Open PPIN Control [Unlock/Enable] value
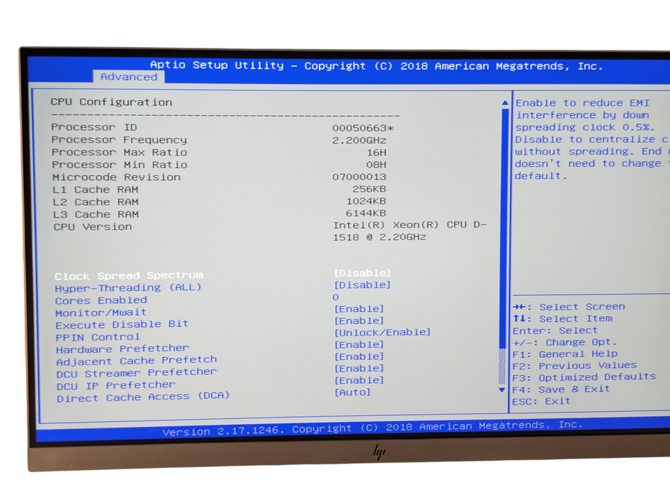 383,333
